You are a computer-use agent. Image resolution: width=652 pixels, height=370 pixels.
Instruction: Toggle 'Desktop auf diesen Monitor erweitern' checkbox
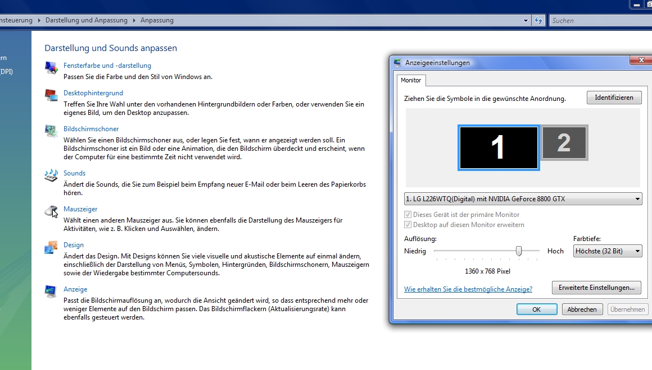pos(408,225)
